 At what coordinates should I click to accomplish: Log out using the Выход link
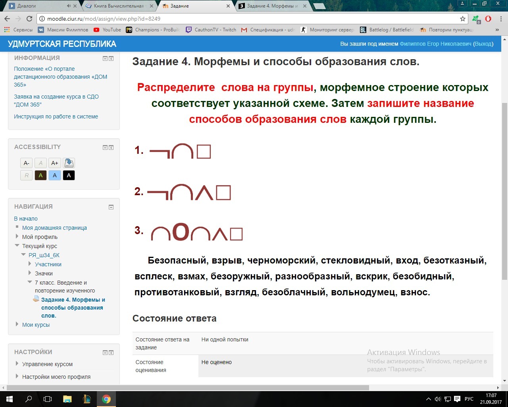coord(483,44)
